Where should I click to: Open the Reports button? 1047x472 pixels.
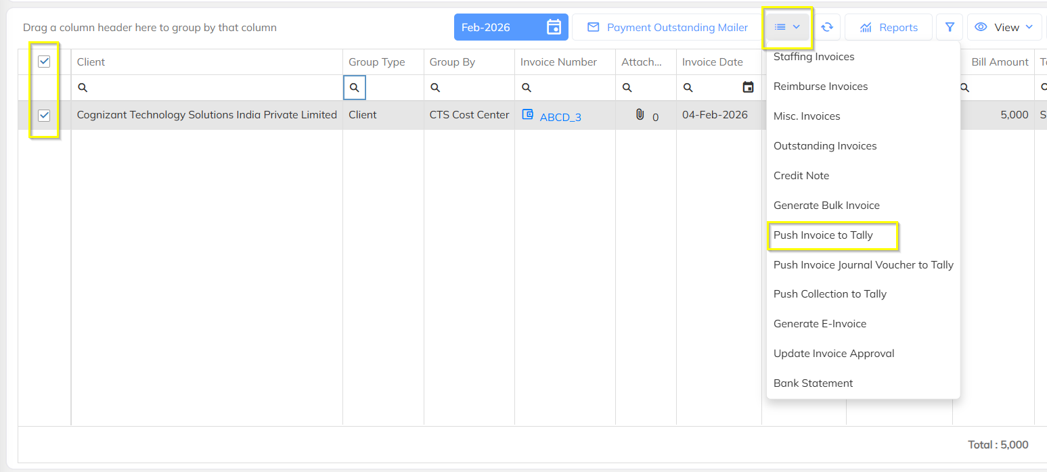tap(889, 28)
